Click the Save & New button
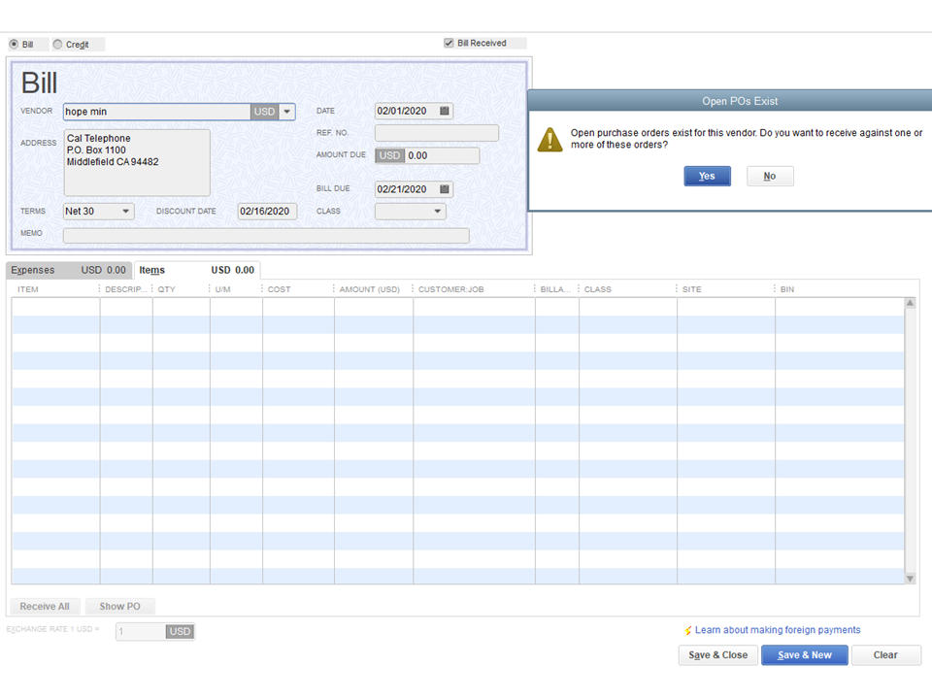 pos(805,655)
